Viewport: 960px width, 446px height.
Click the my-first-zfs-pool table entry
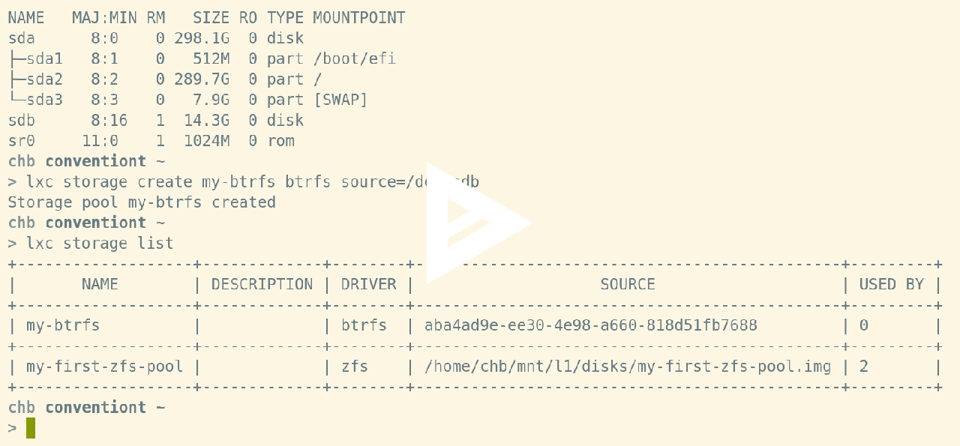pos(104,367)
